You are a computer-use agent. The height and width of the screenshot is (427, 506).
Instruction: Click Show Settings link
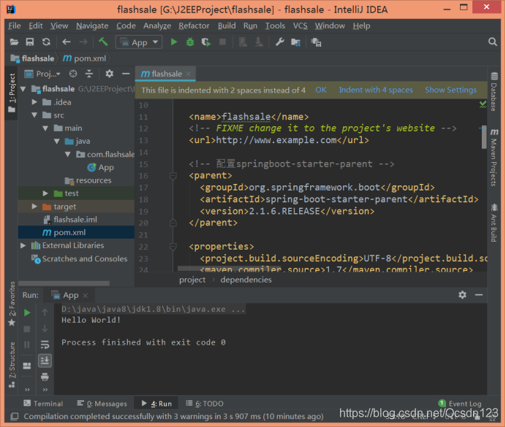pos(450,90)
